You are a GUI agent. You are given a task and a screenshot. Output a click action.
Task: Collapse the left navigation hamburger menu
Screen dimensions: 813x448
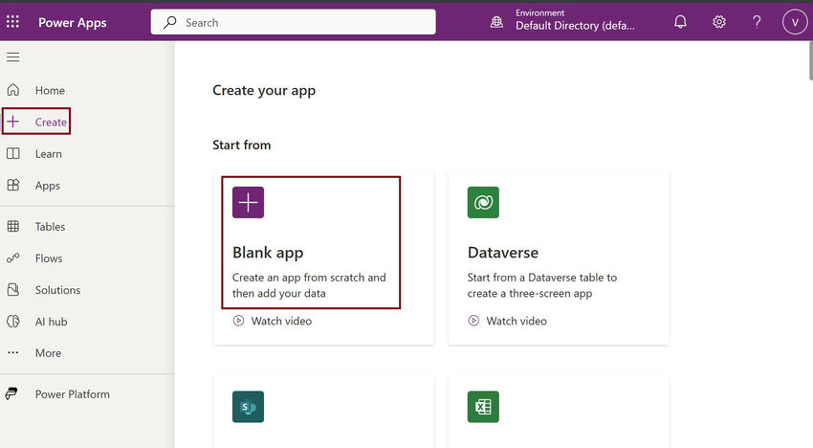click(12, 57)
